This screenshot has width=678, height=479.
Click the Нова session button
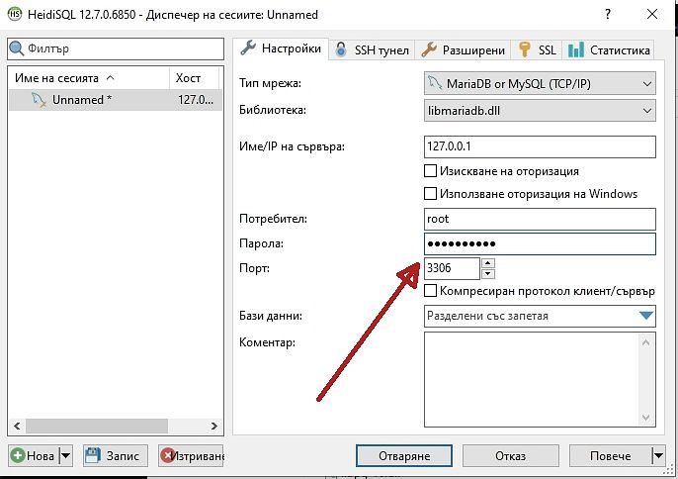34,455
